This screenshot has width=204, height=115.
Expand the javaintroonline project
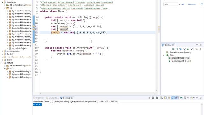[x=2, y=51]
